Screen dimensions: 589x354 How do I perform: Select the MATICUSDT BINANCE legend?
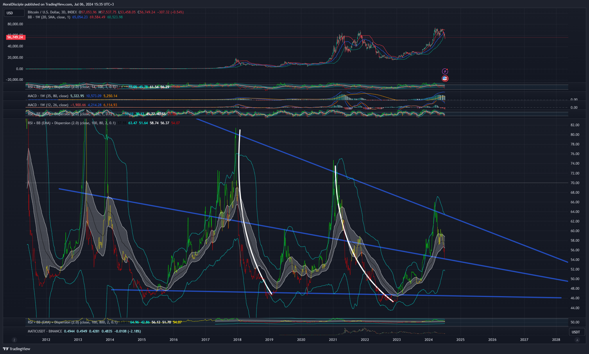coord(45,331)
